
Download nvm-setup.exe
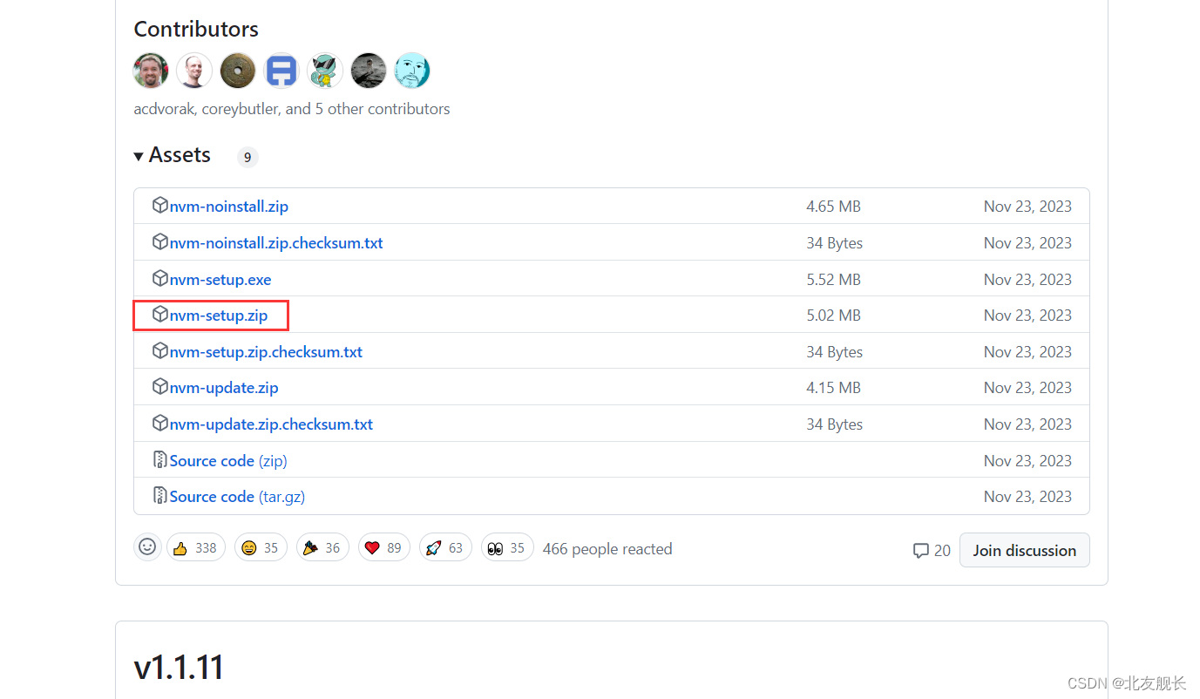(x=220, y=280)
